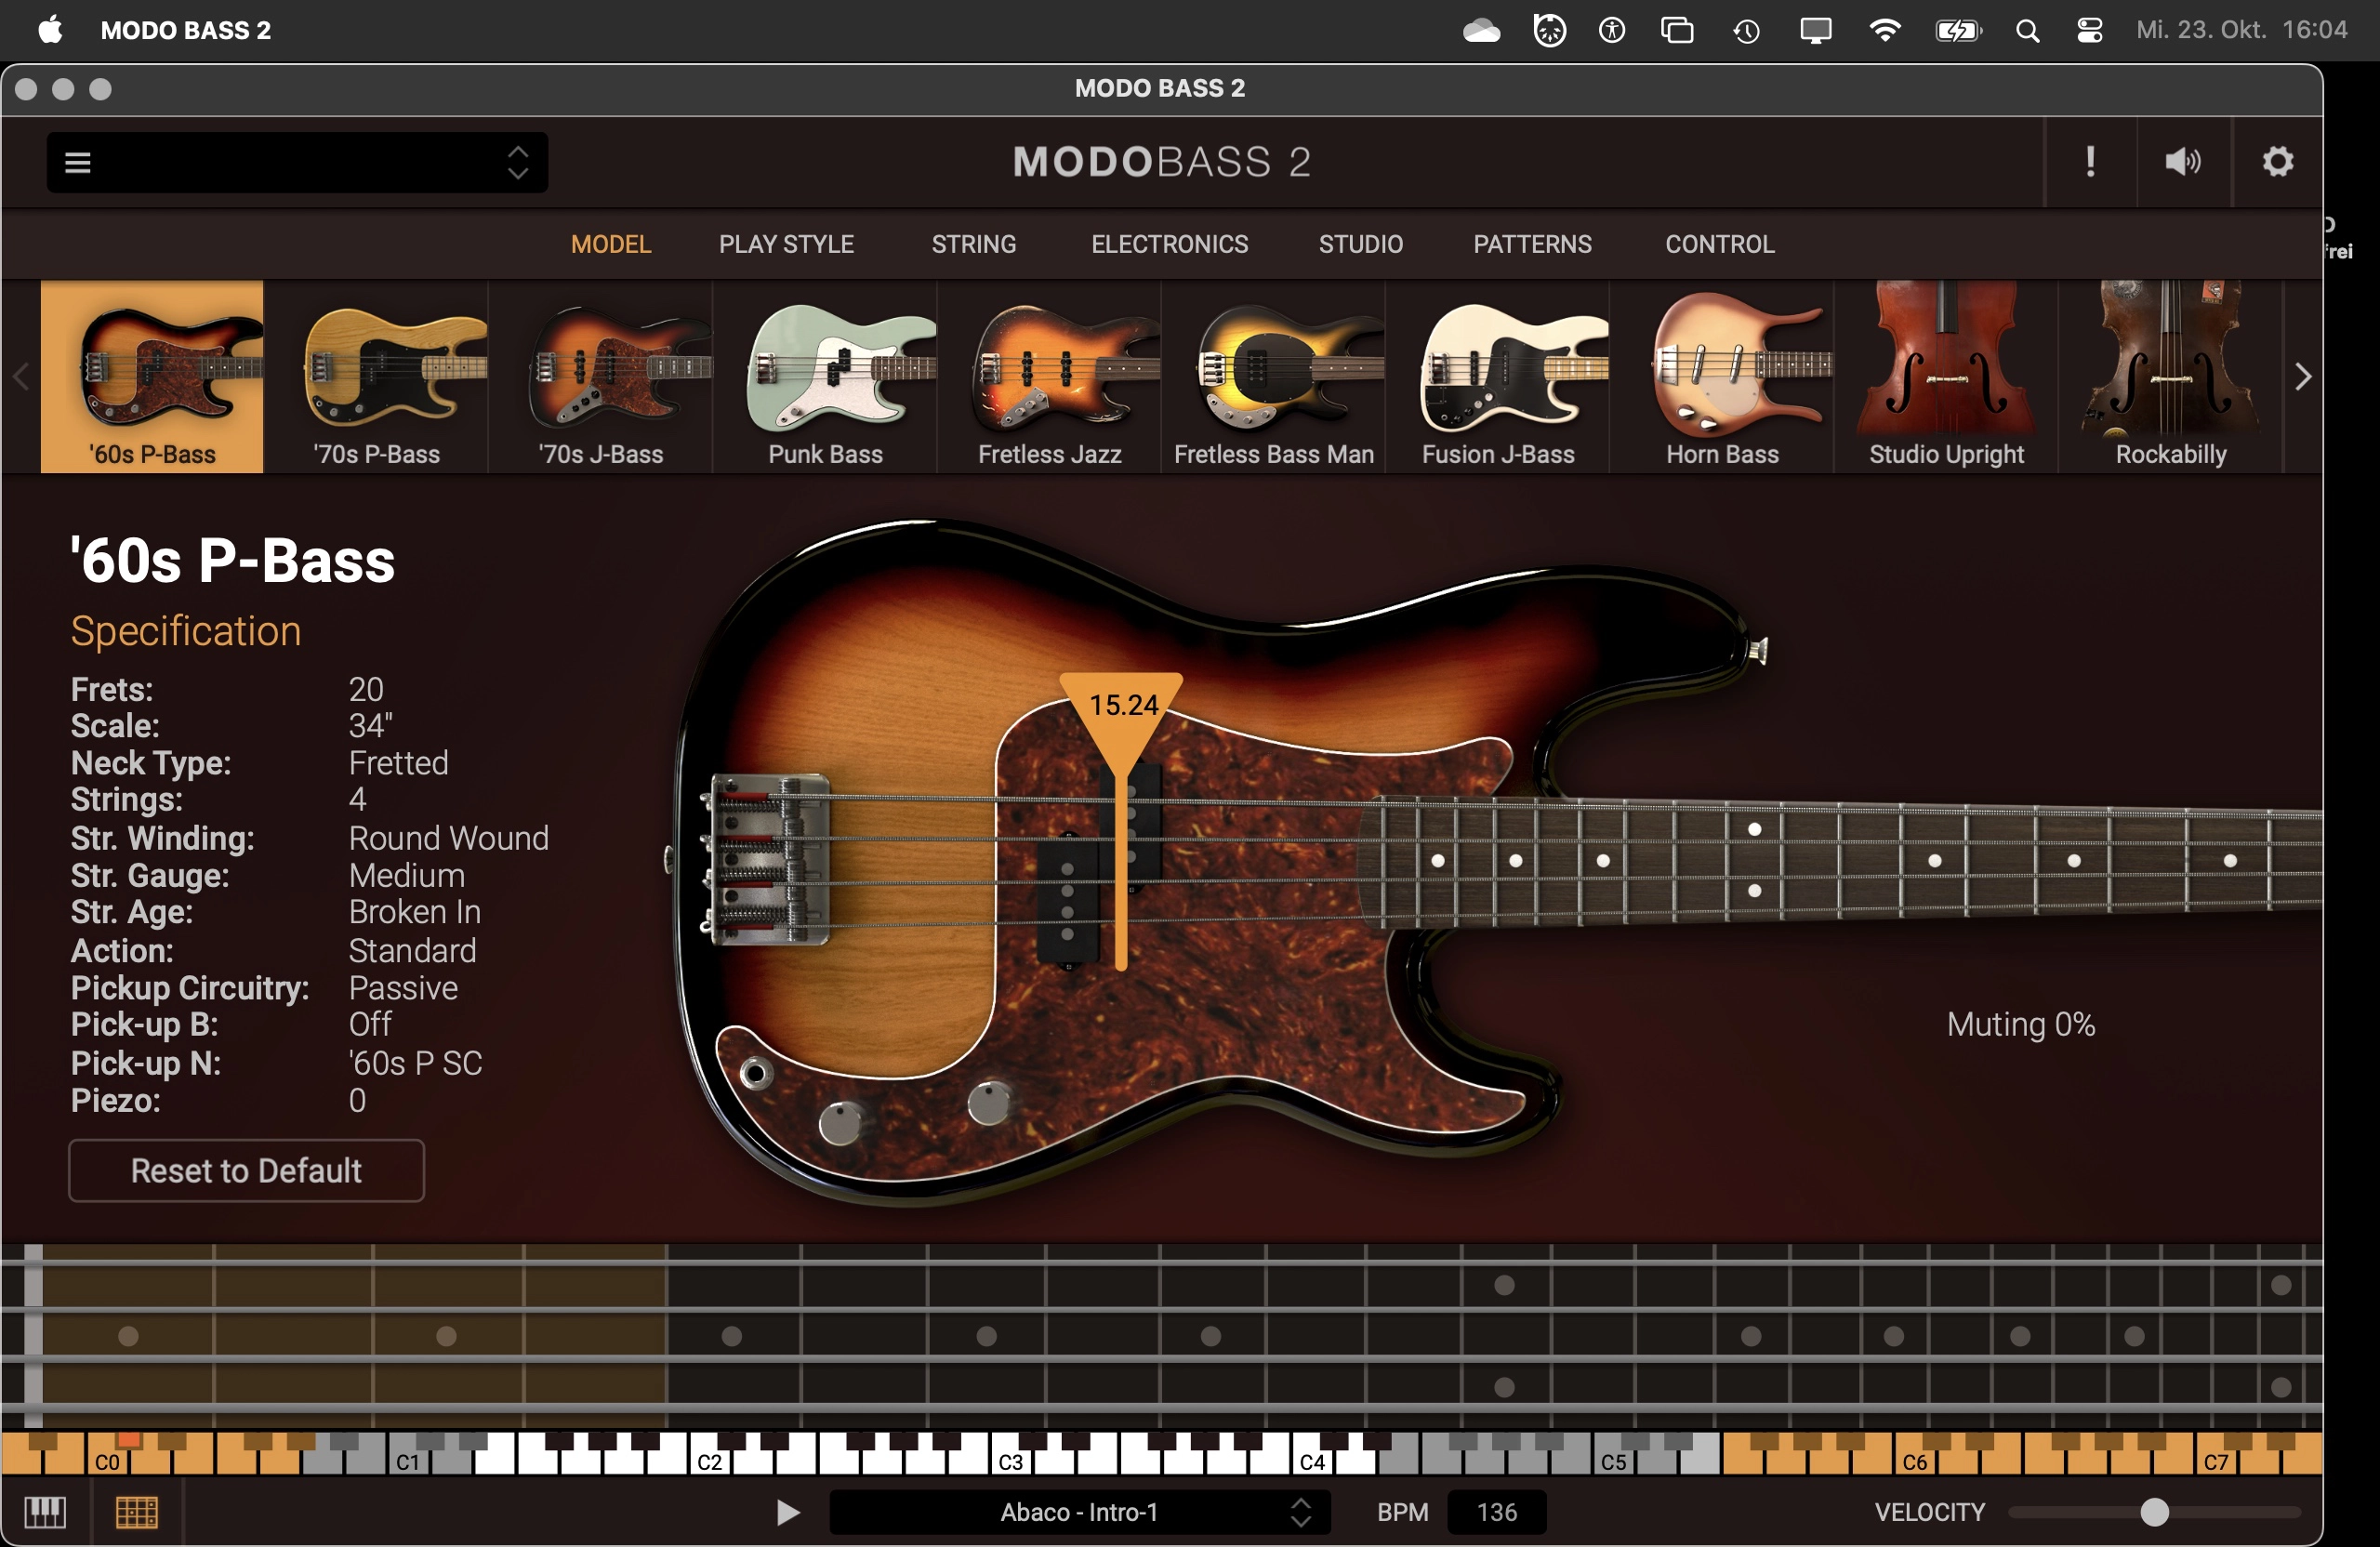Screen dimensions: 2380x1547
Task: Open Control Center in menu bar
Action: point(2089,30)
